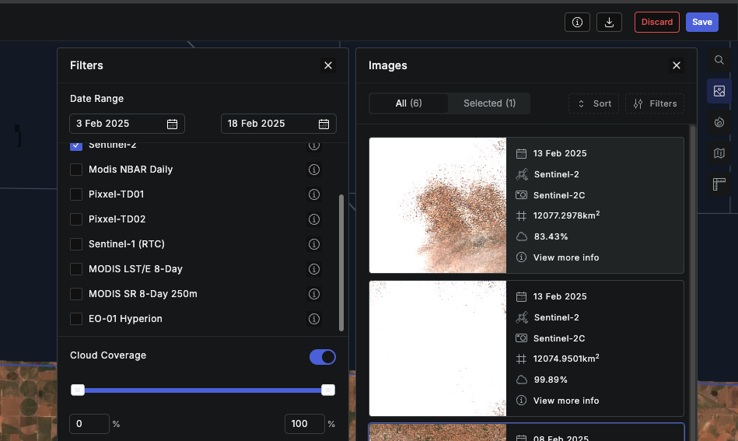This screenshot has height=441, width=738.
Task: Tick the Pixxel-TD02 checkbox
Action: click(75, 219)
